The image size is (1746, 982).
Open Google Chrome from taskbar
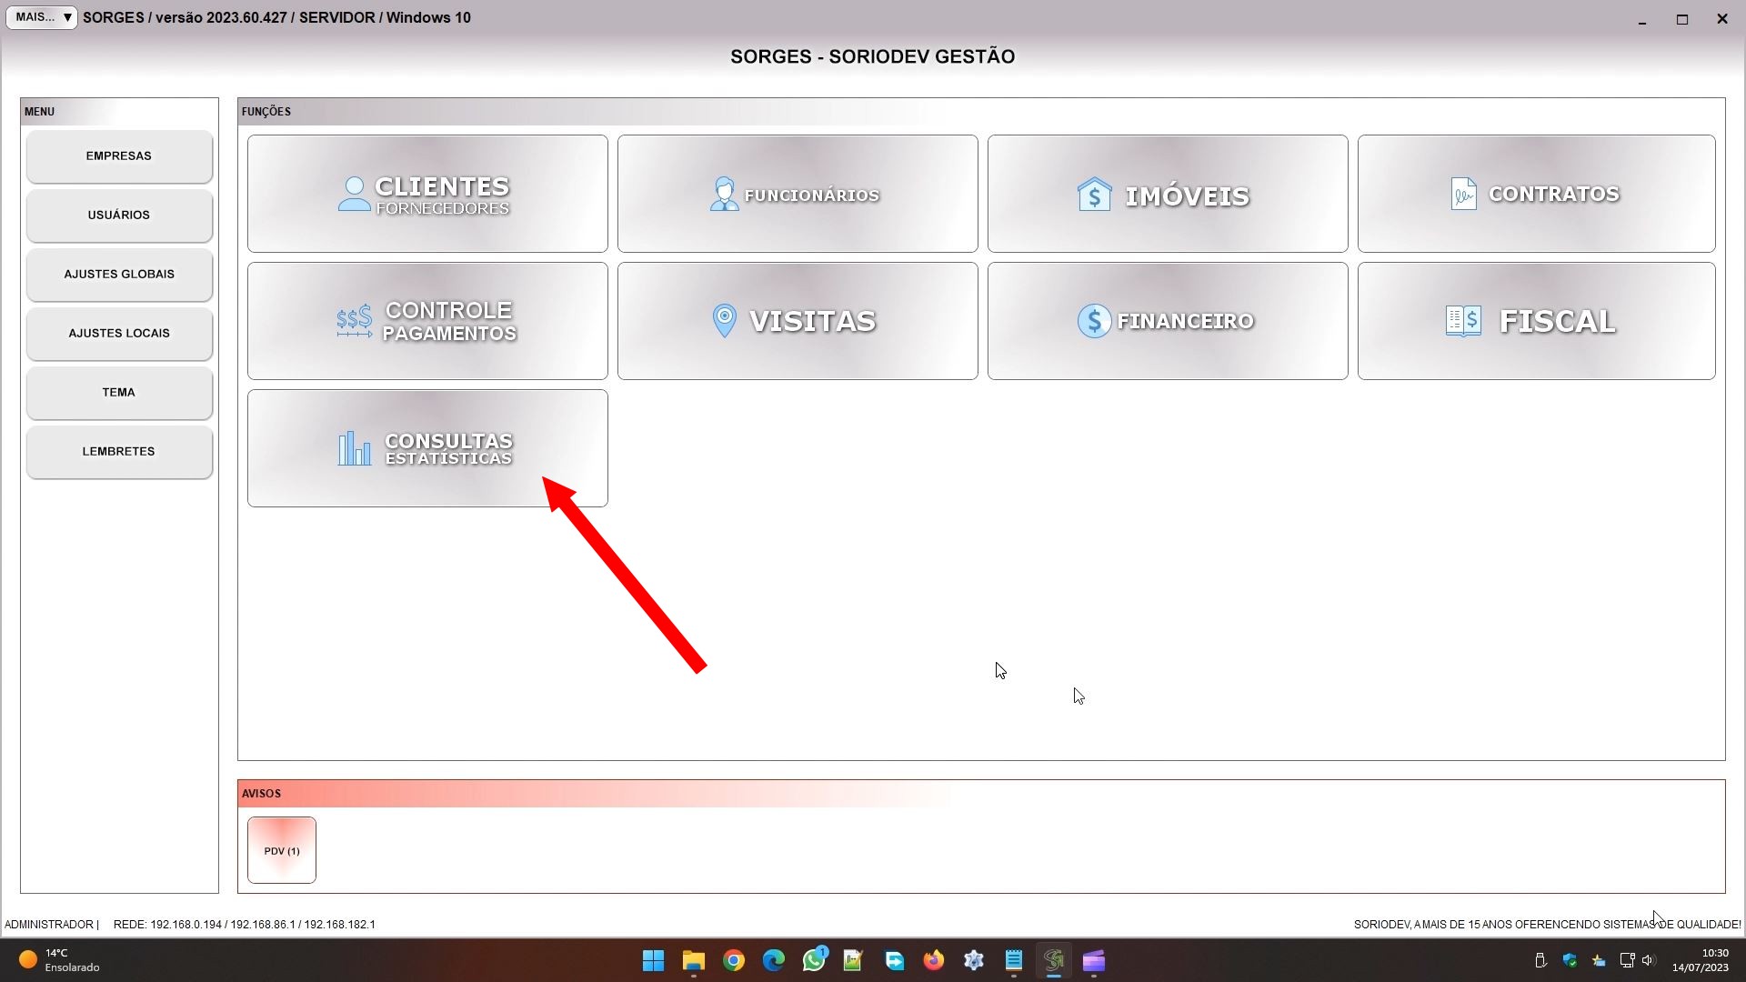click(733, 961)
